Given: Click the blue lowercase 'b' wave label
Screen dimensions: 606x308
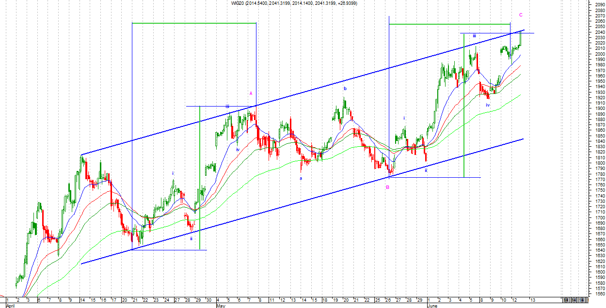Looking at the screenshot, I should pos(345,89).
